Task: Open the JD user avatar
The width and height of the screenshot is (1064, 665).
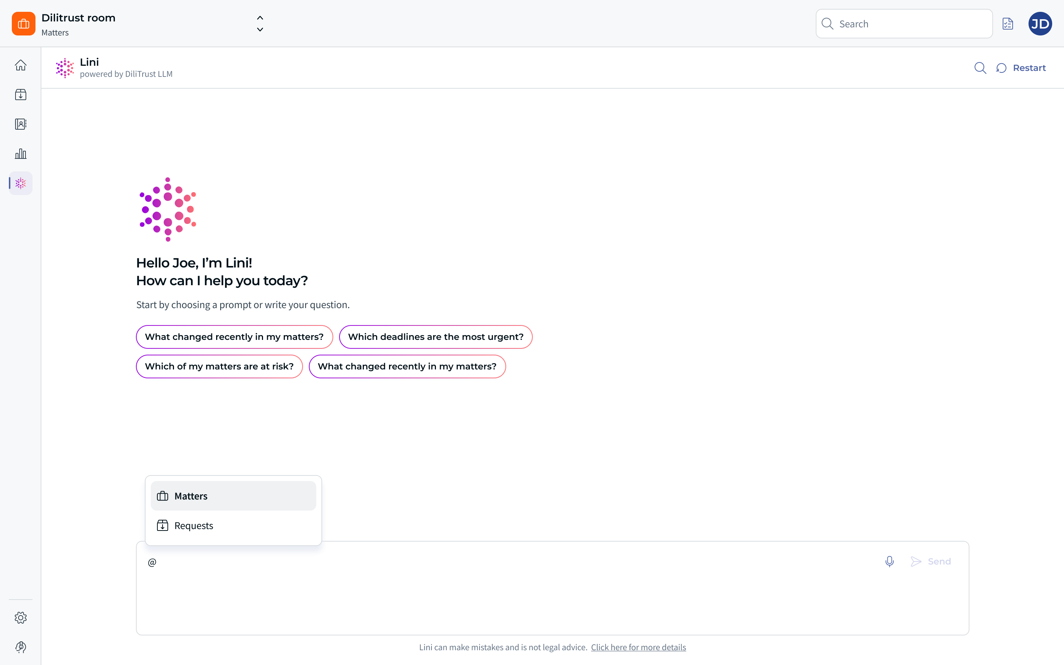Action: (x=1040, y=24)
